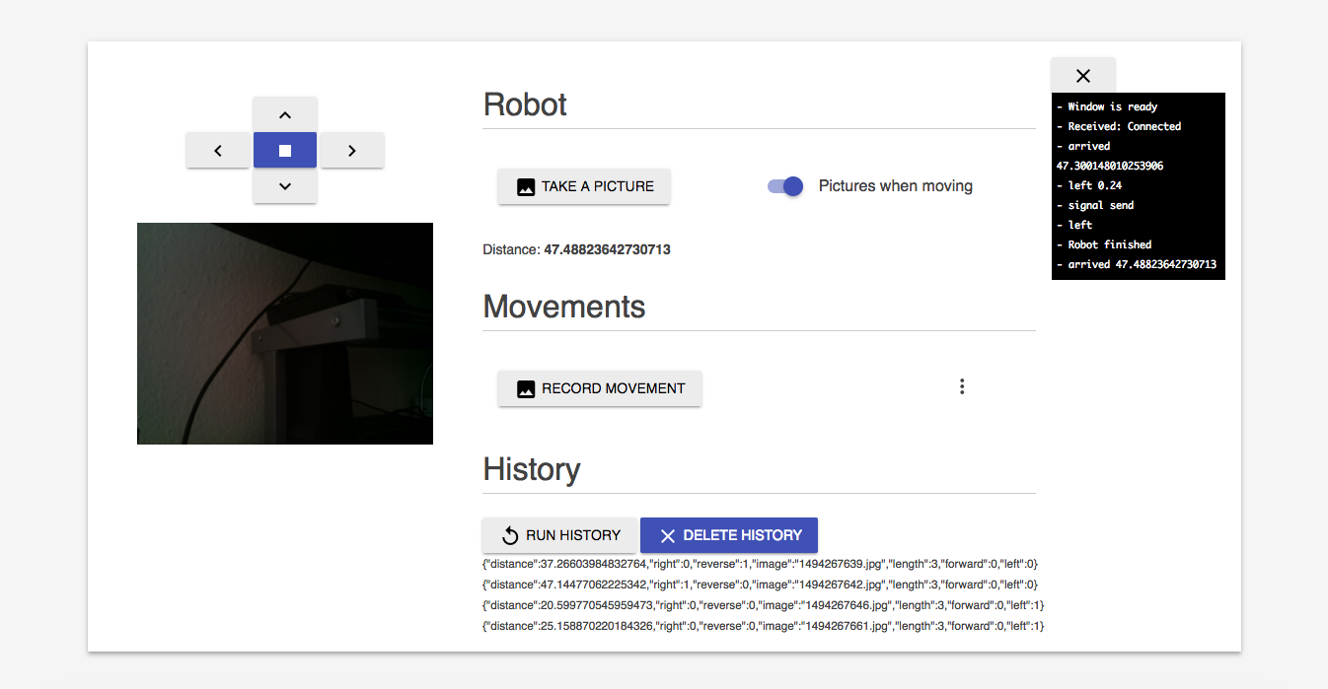Select history entry with image 1494267642.jpg

click(760, 585)
